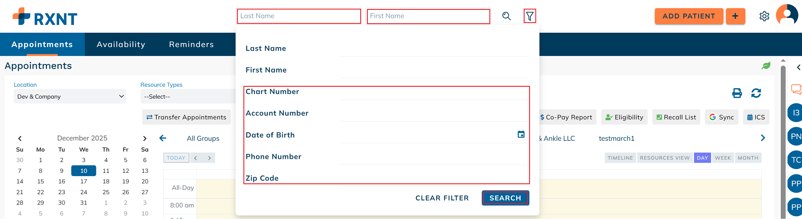Toggle the patient filter funnel icon
This screenshot has height=219, width=802.
click(x=530, y=16)
